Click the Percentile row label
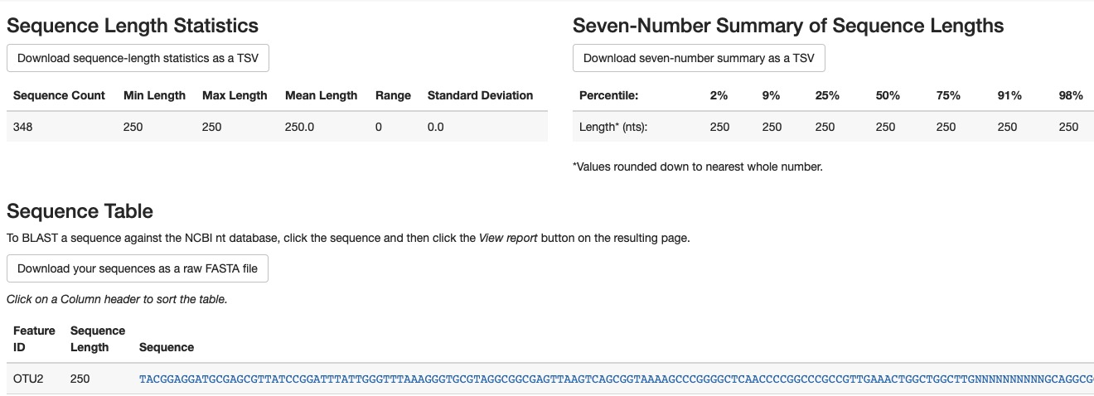The width and height of the screenshot is (1094, 396). tap(608, 95)
